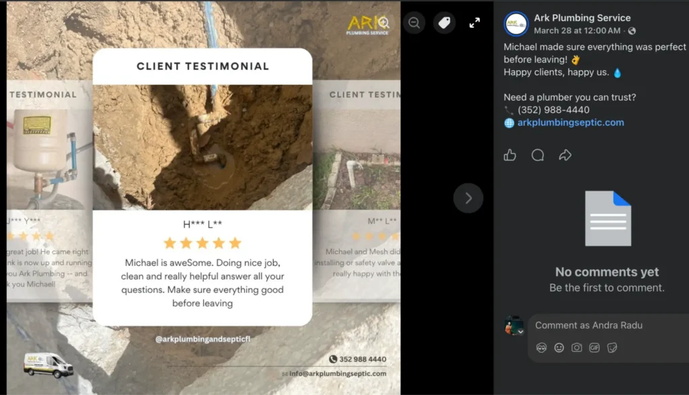Attach a photo to the comment

pos(577,347)
